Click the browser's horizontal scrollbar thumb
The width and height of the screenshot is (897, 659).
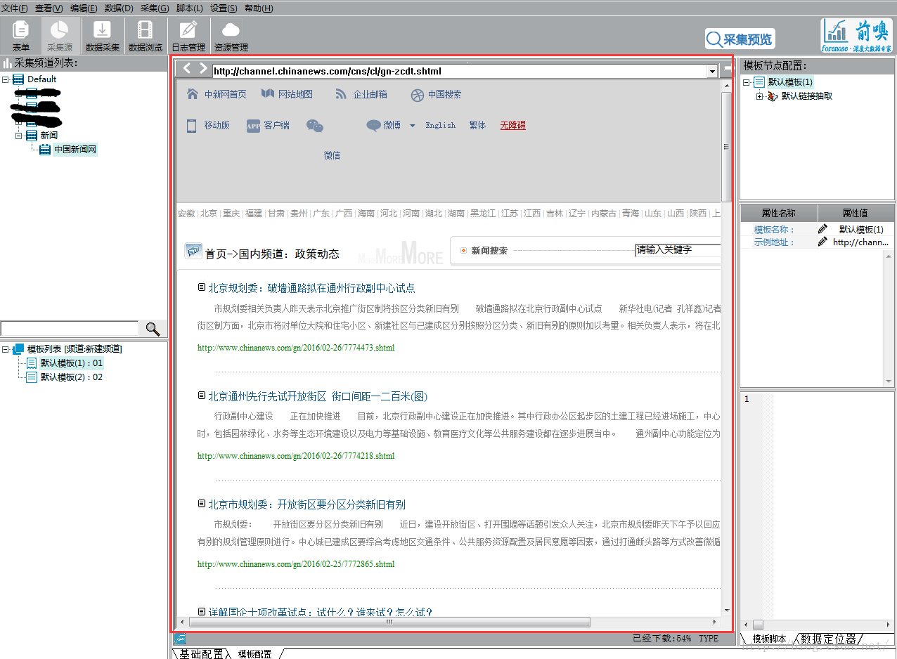(389, 622)
